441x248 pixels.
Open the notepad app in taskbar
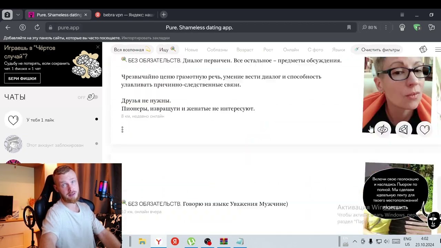pyautogui.click(x=240, y=241)
